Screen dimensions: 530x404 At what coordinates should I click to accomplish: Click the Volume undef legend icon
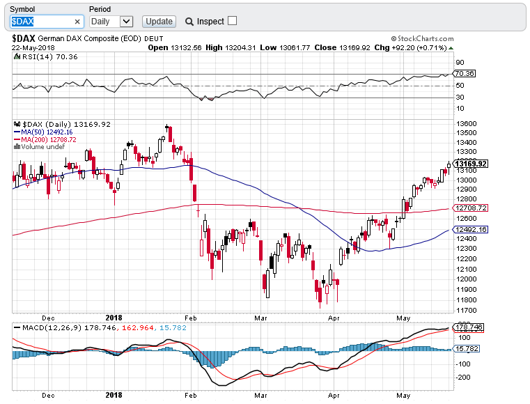point(17,147)
